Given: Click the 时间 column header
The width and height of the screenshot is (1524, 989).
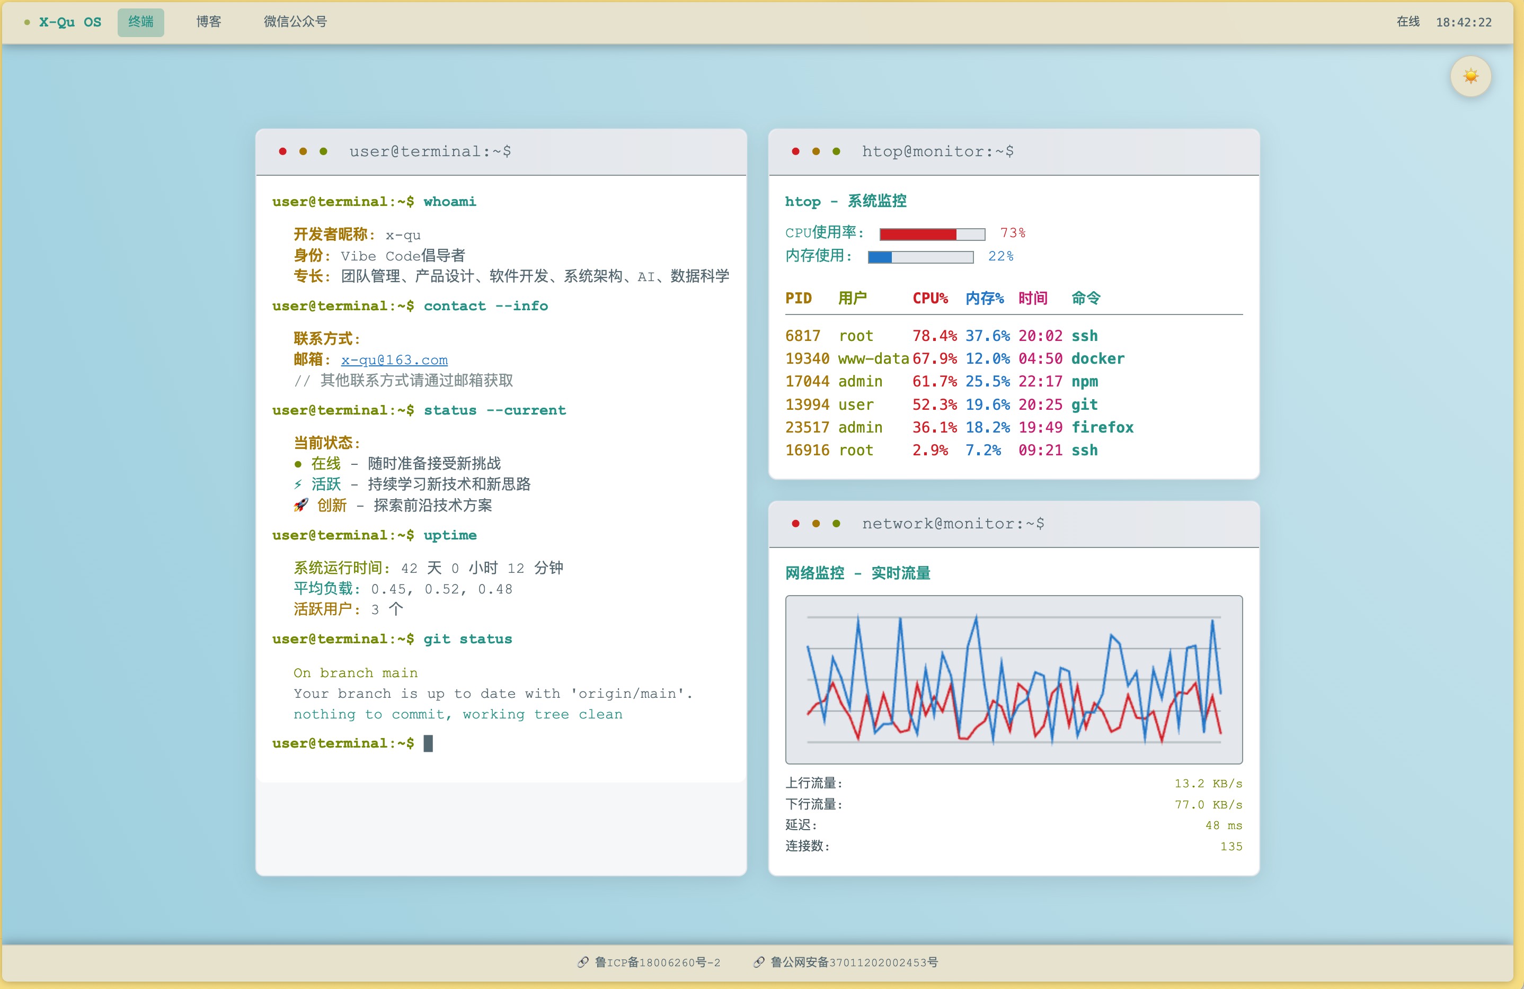Looking at the screenshot, I should [x=1033, y=298].
